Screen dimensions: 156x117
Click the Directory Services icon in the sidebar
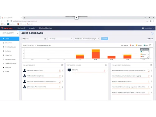(x=3, y=47)
